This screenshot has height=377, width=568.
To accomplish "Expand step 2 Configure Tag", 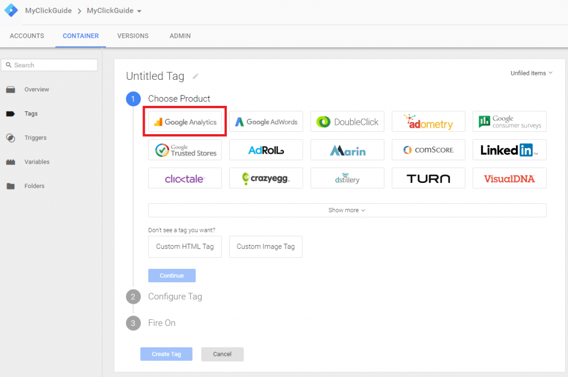I will point(175,297).
